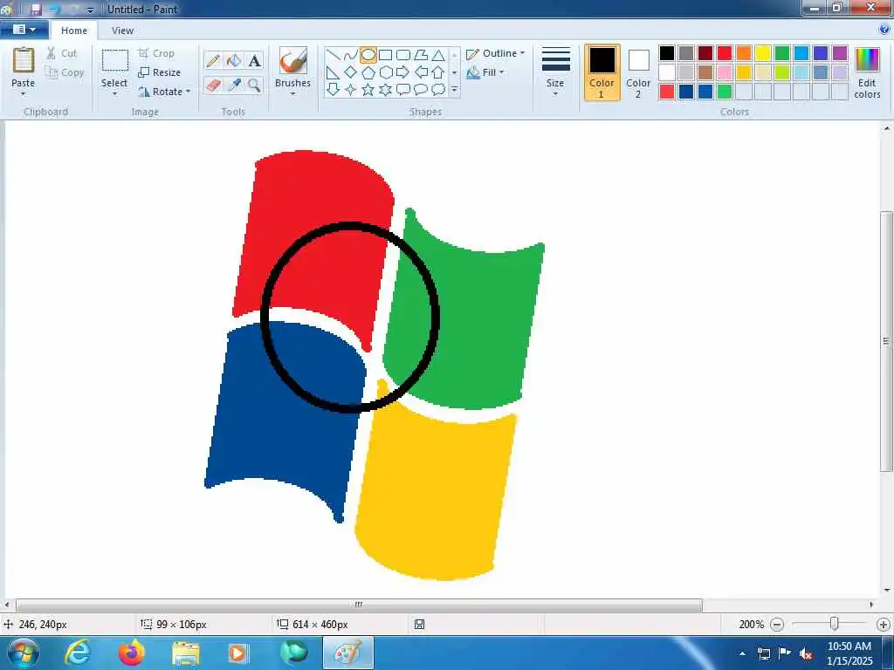Switch to the Home tab
Screen dimensions: 894x670
(74, 31)
